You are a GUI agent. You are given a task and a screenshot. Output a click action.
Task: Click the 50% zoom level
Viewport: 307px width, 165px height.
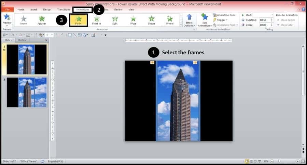coord(266,161)
